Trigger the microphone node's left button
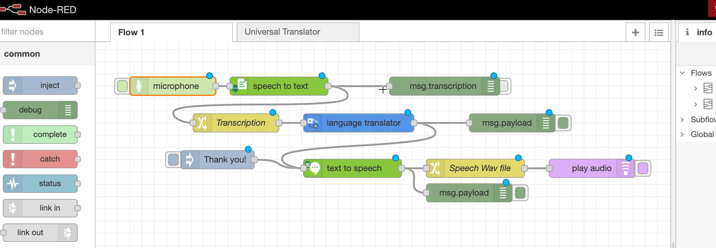716x248 pixels. (122, 86)
